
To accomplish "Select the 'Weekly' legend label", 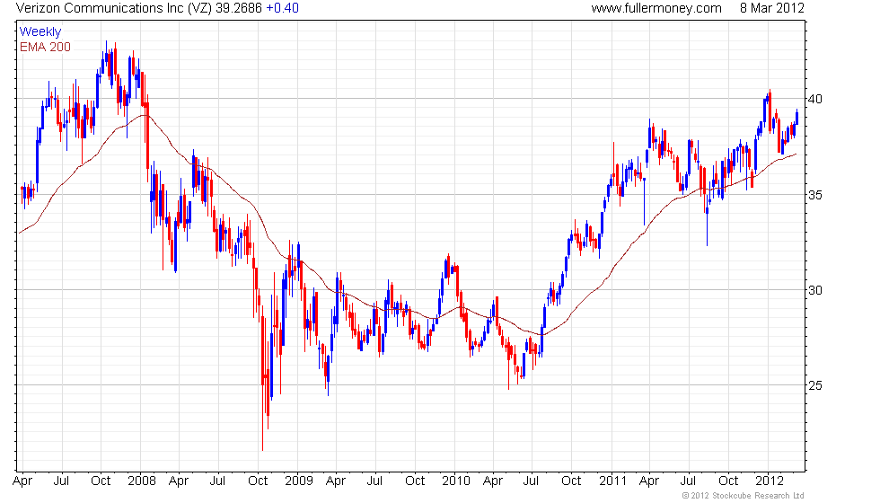I will pyautogui.click(x=40, y=32).
